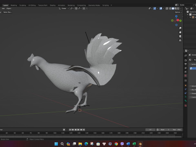The image size is (196, 147).
Task: Open the Select Box tool dropdown
Action: click(7, 12)
